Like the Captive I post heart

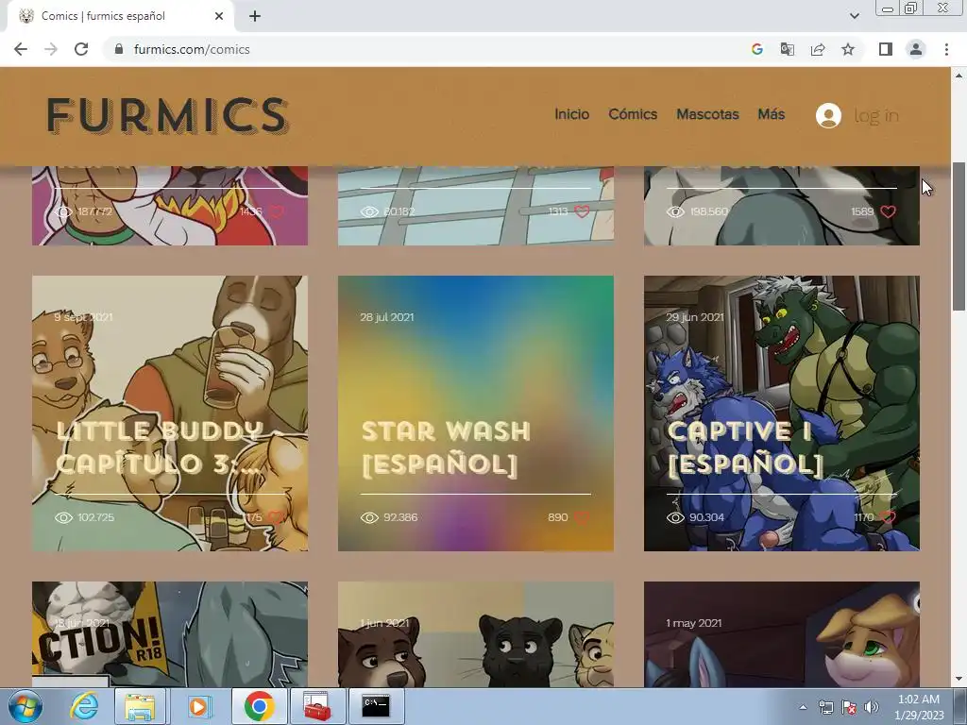tap(888, 517)
